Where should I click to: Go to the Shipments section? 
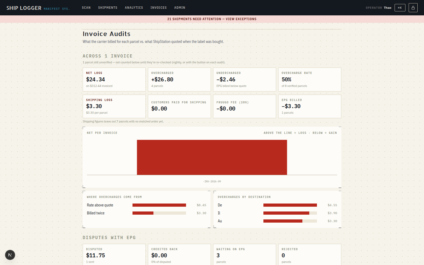108,8
